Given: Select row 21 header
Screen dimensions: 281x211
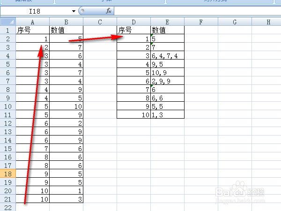Looking at the screenshot, I should 8,199.
